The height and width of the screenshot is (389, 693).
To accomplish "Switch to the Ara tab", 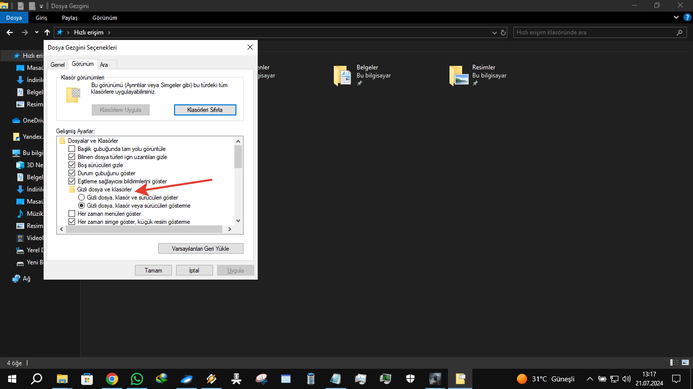I will click(104, 65).
